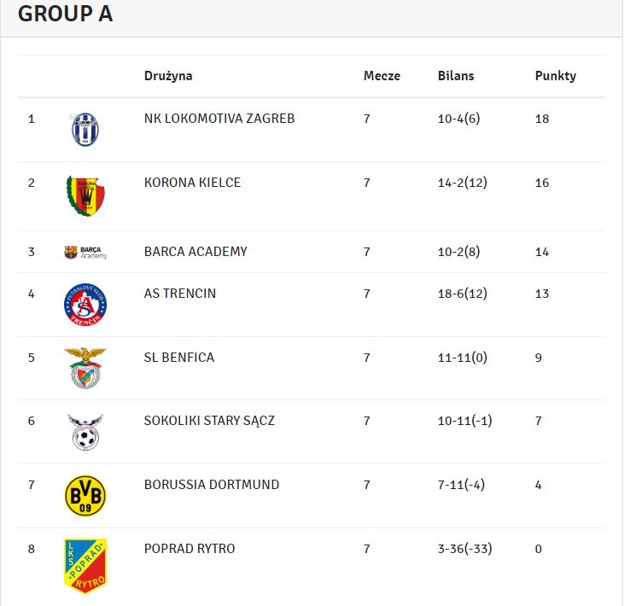
Task: Sort by the Punkty column header
Action: click(x=556, y=76)
